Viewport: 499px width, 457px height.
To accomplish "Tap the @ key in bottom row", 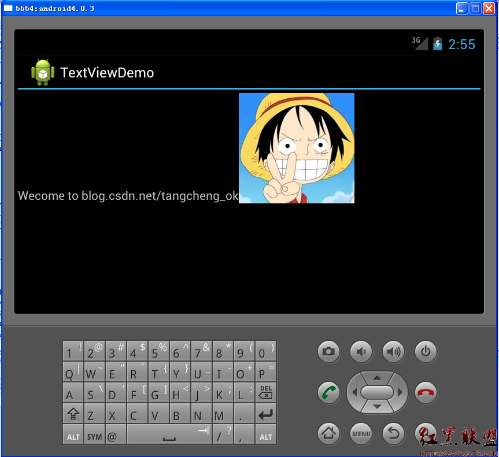I will (x=116, y=434).
